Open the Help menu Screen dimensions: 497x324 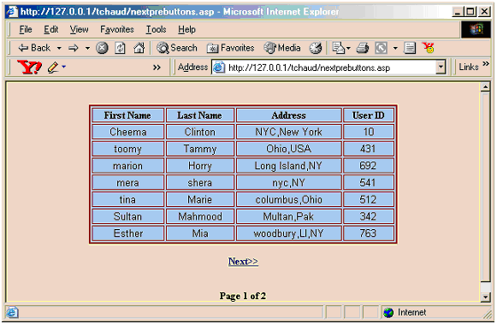pyautogui.click(x=186, y=29)
